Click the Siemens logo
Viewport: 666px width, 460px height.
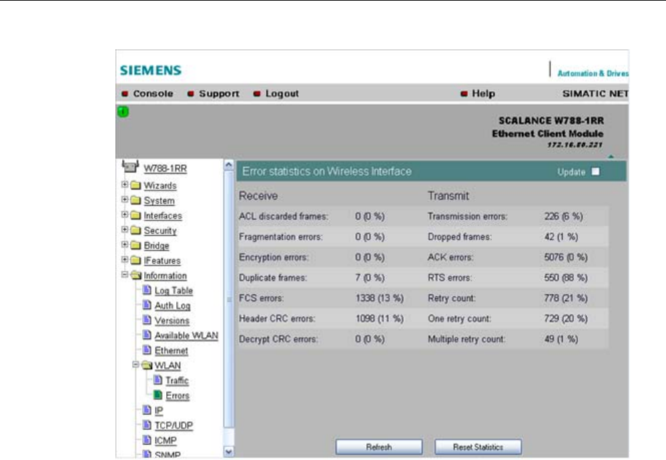[x=151, y=71]
